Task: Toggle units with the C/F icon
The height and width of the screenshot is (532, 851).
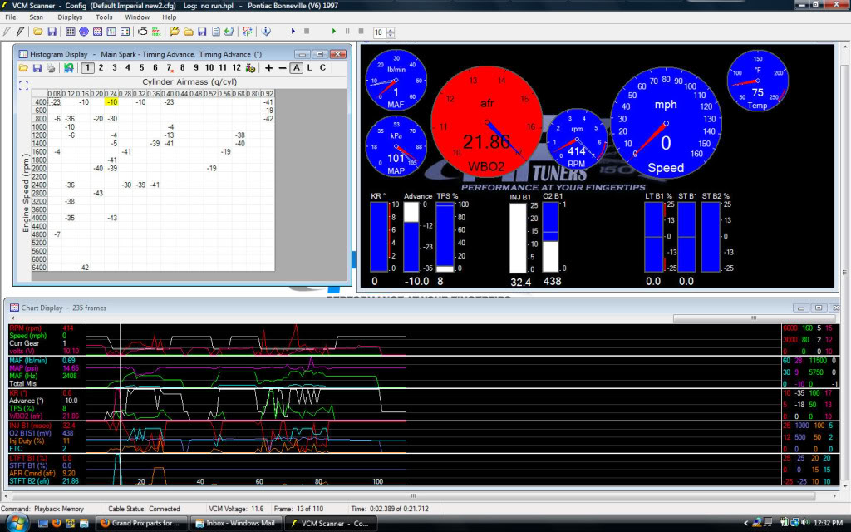Action: [x=248, y=32]
